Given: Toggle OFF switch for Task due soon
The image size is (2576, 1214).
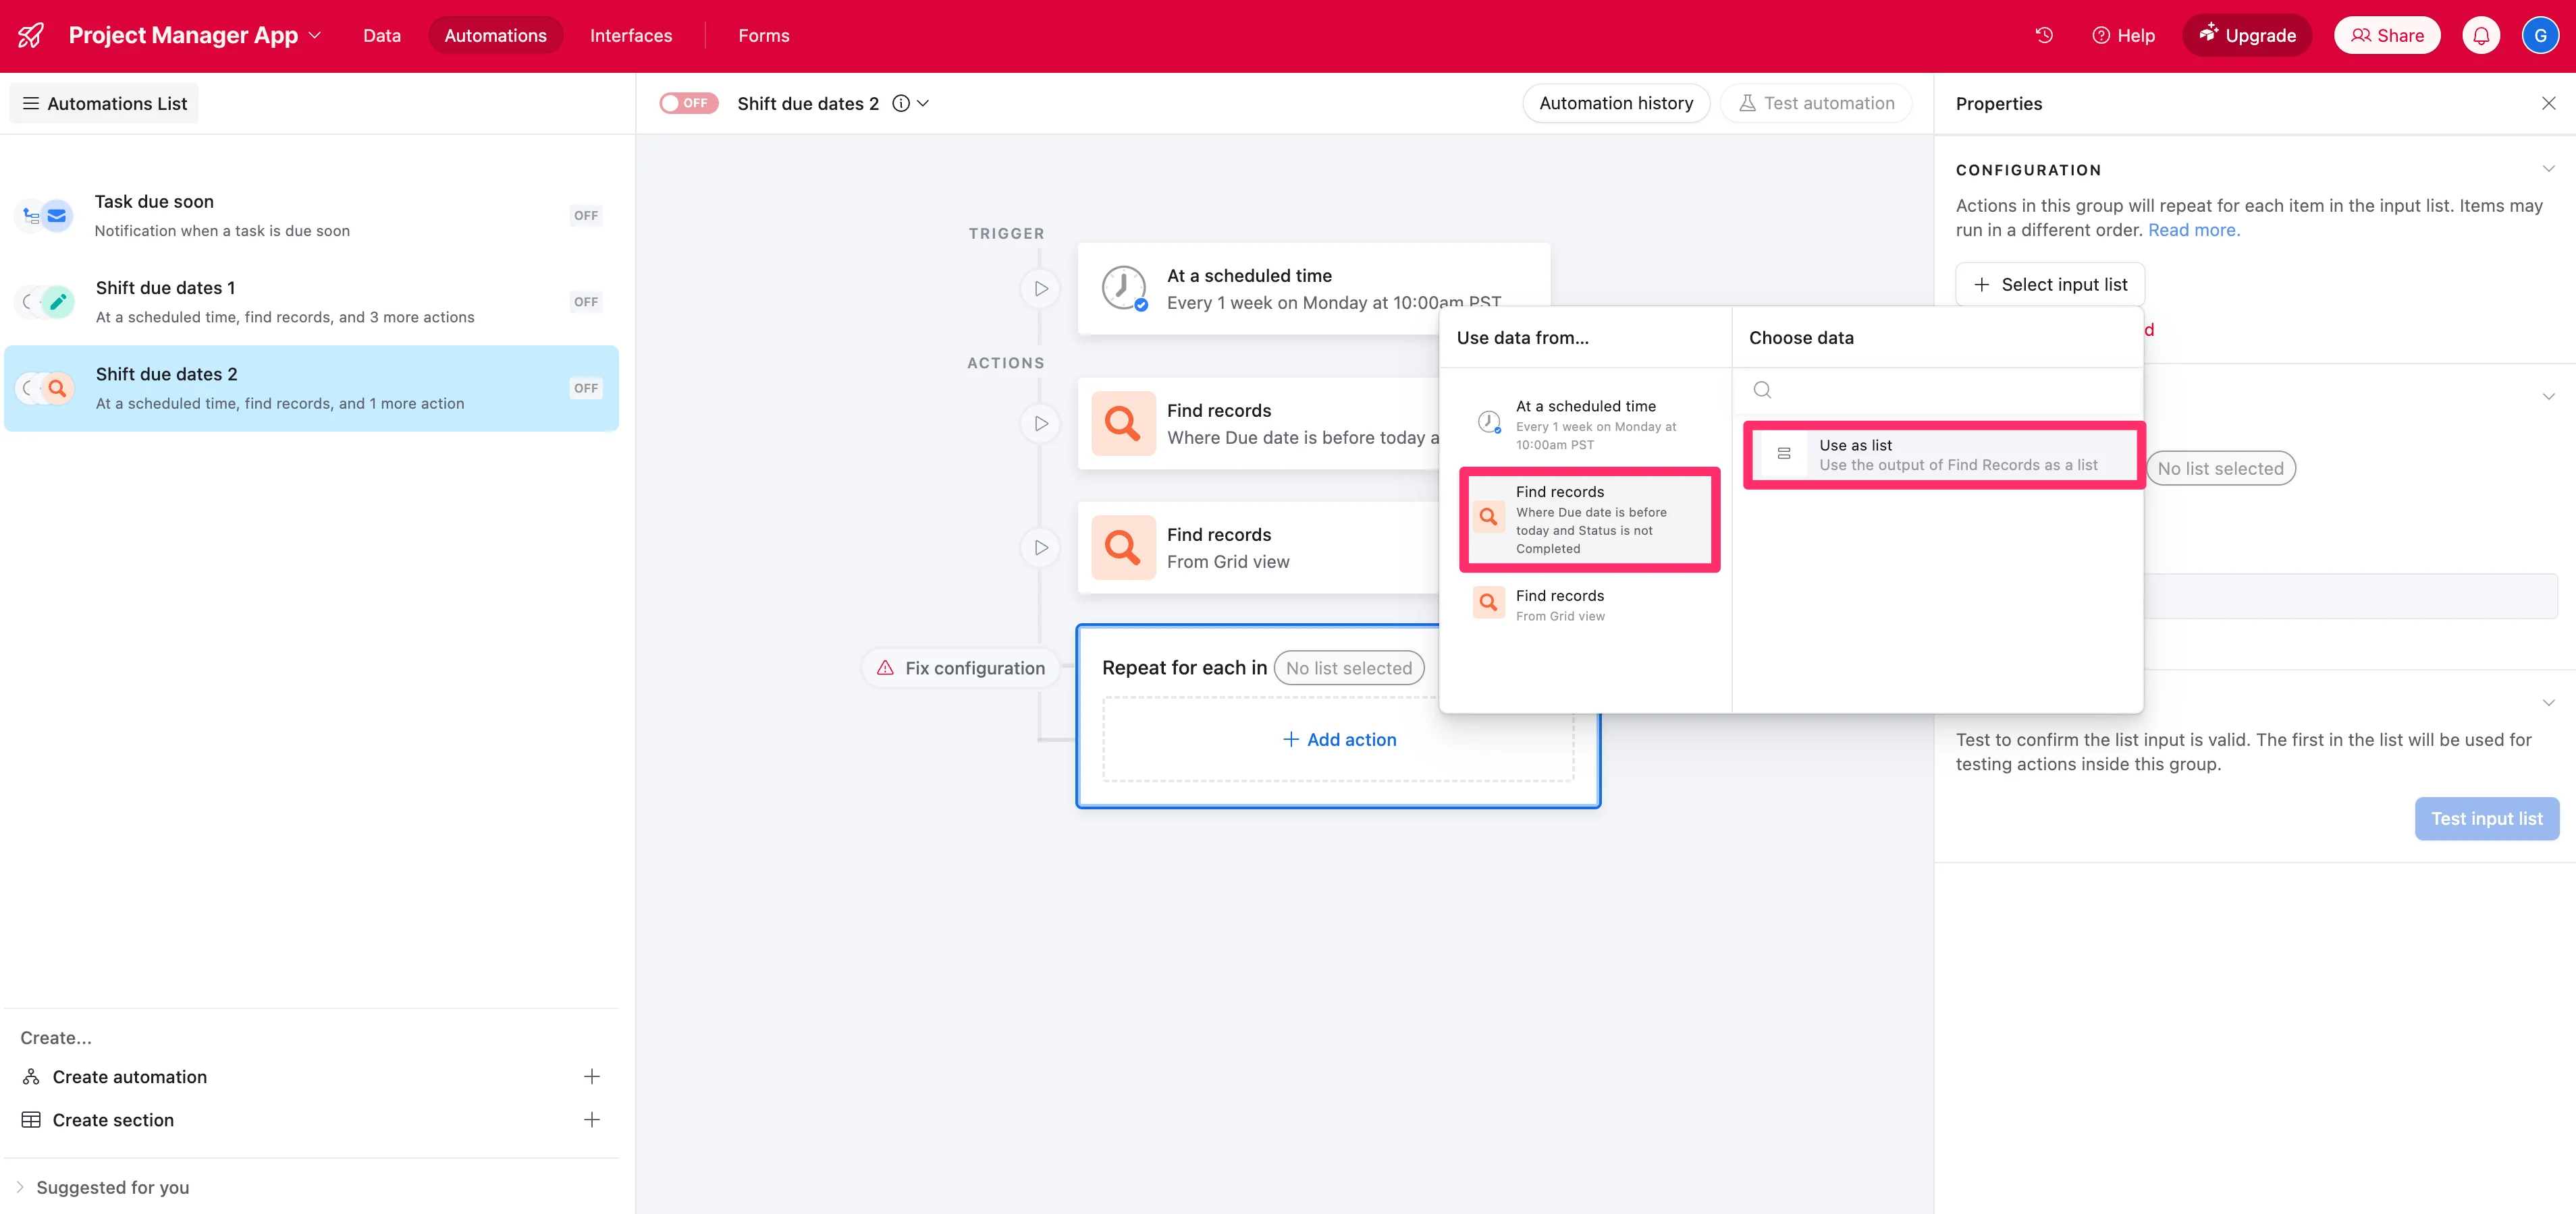Looking at the screenshot, I should coord(586,215).
